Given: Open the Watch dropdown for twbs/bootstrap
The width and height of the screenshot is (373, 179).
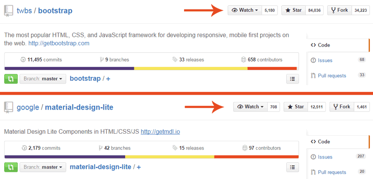Looking at the screenshot, I should 245,10.
